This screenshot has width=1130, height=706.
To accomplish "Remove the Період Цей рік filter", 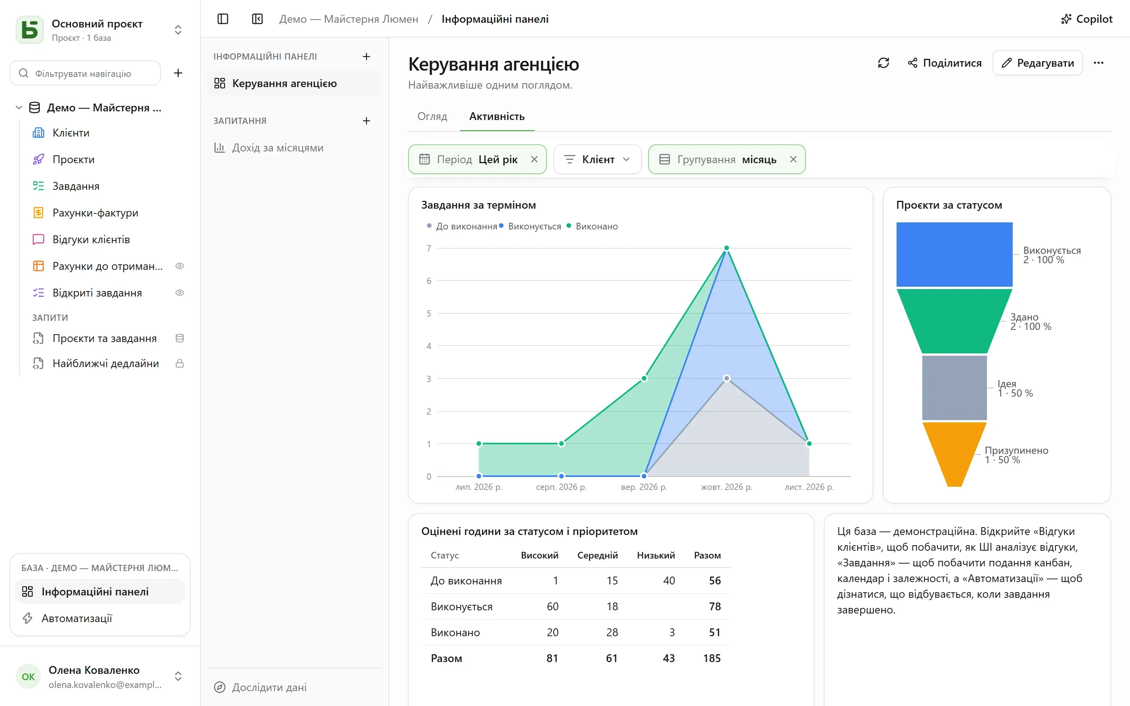I will tap(535, 160).
